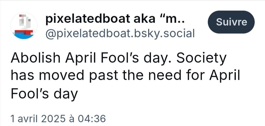This screenshot has width=265, height=126.
Task: Open the post timestamp 1 avril 2025
Action: coord(58,119)
